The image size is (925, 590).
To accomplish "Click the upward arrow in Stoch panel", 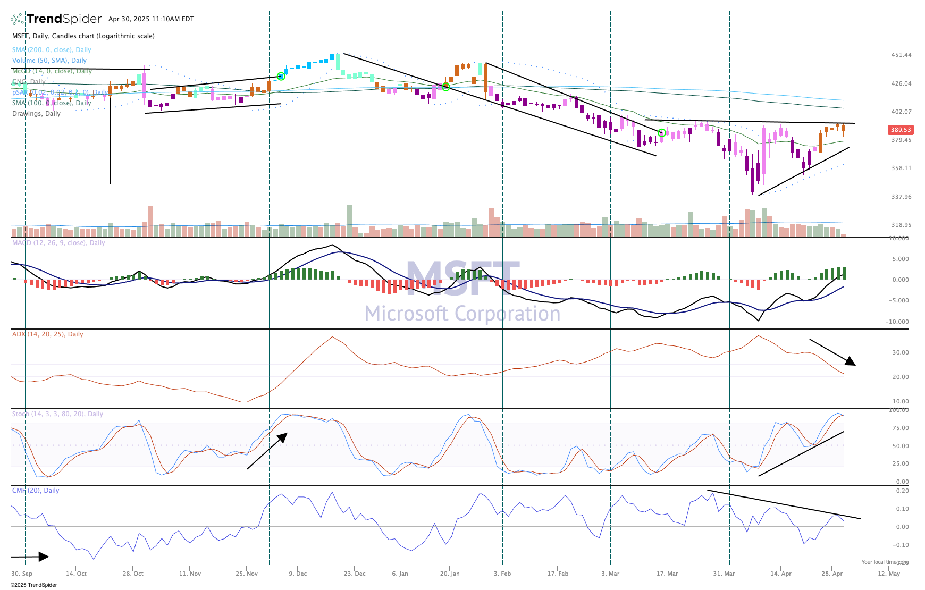I will 267,451.
